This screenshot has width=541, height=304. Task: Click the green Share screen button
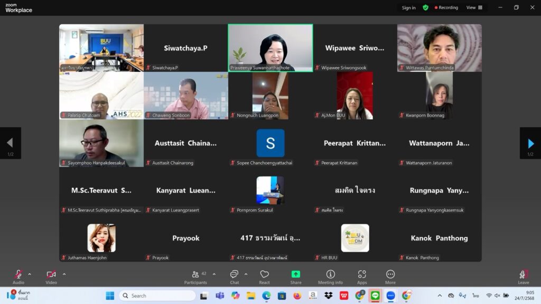[x=296, y=277]
